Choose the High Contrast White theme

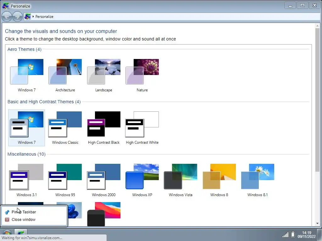coord(142,128)
